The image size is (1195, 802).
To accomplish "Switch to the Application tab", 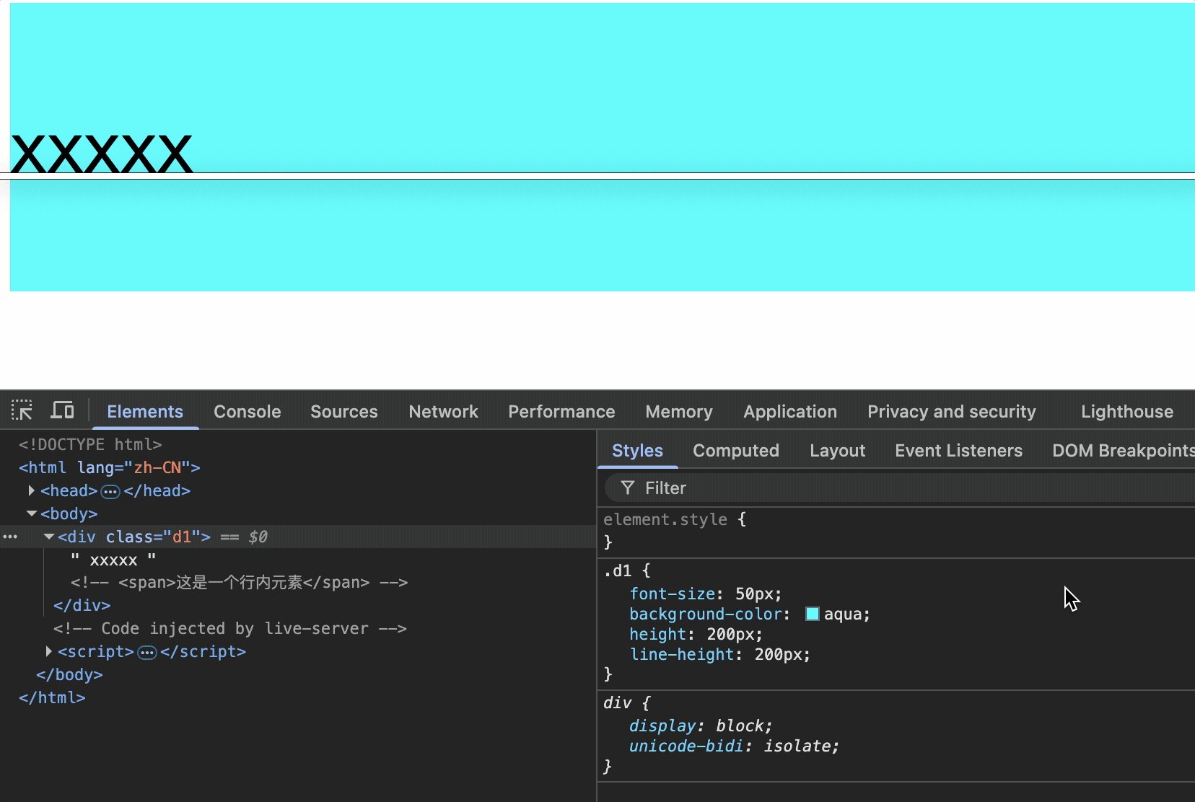I will (x=790, y=411).
